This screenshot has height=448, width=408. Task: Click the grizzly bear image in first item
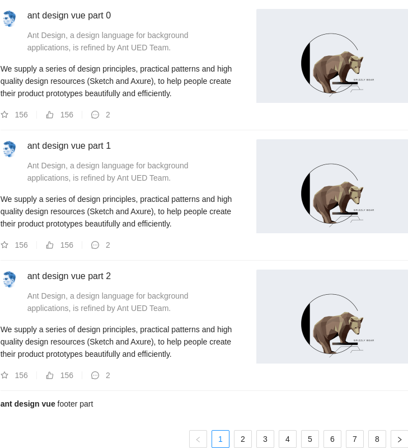coord(332,56)
